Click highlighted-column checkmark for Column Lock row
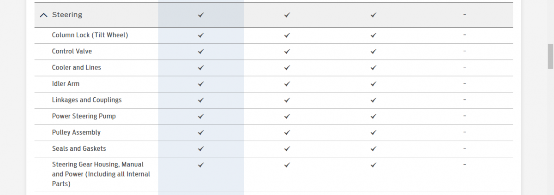This screenshot has height=195, width=554. pyautogui.click(x=201, y=35)
